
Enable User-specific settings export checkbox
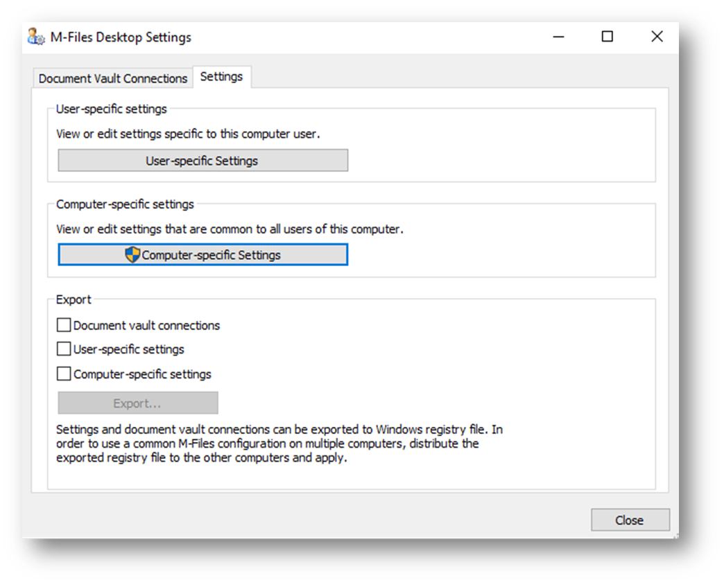click(x=64, y=349)
